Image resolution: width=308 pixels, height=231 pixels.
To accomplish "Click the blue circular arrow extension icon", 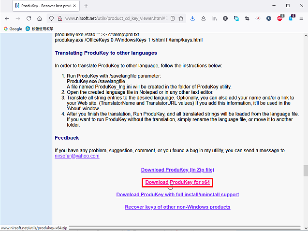I will [x=269, y=18].
